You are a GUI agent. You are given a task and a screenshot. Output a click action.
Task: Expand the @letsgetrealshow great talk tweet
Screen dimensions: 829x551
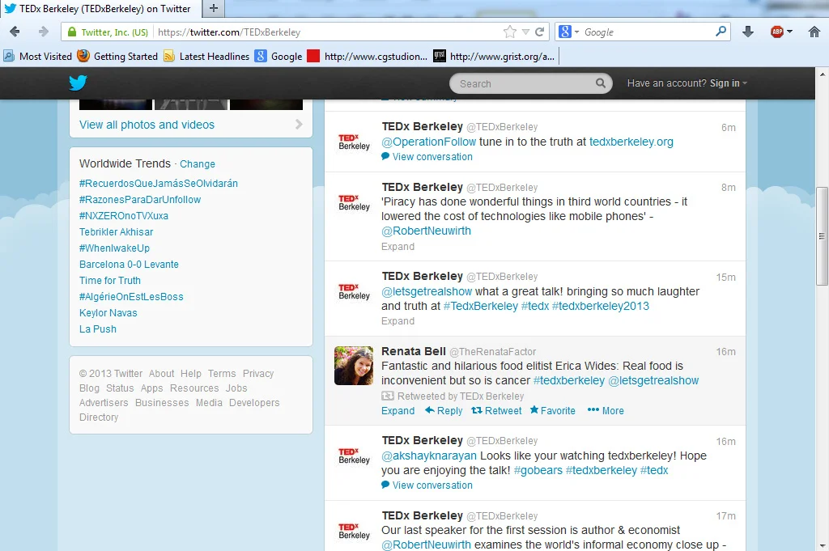pos(398,321)
